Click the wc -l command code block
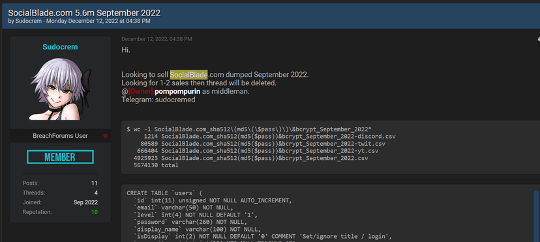540x242 pixels. tap(331, 147)
